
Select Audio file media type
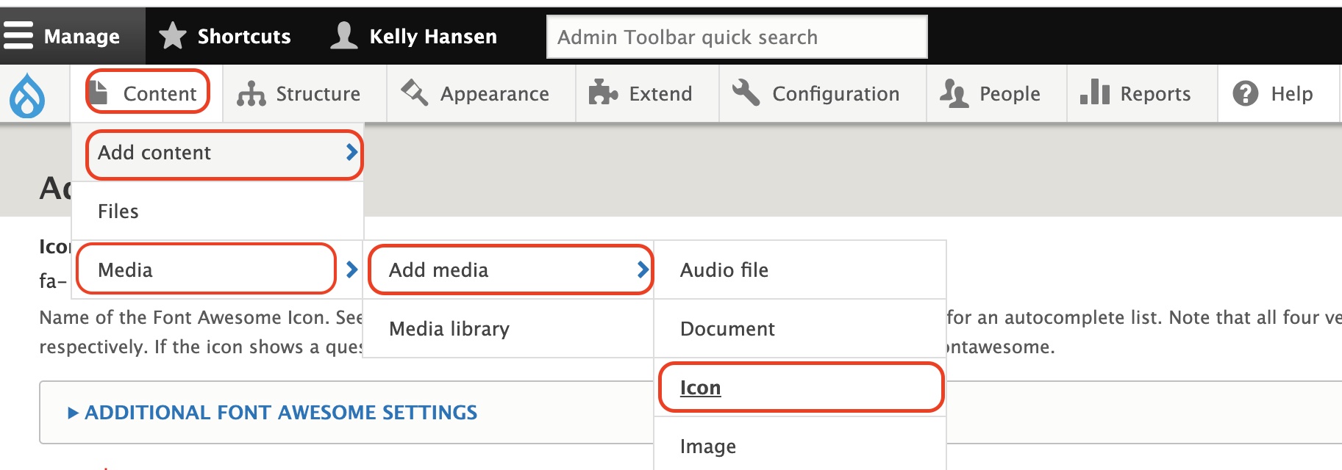[724, 270]
